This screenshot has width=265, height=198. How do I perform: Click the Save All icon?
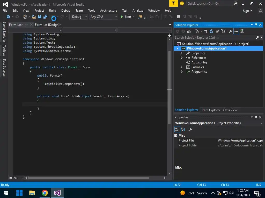click(45, 17)
